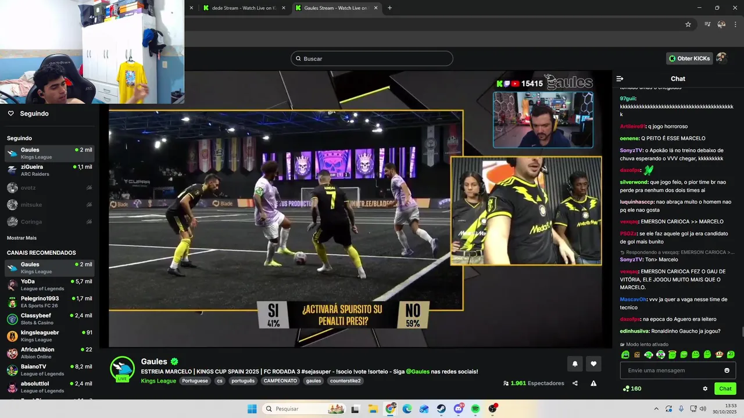Open the emoji picker in message box

727,370
